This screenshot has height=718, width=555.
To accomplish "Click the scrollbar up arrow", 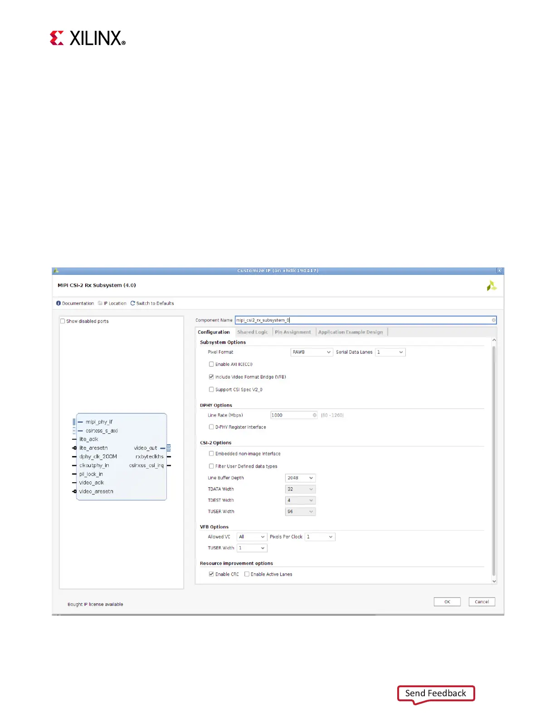I will (494, 340).
